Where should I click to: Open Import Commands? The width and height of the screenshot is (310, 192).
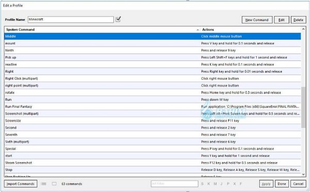(x=21, y=184)
